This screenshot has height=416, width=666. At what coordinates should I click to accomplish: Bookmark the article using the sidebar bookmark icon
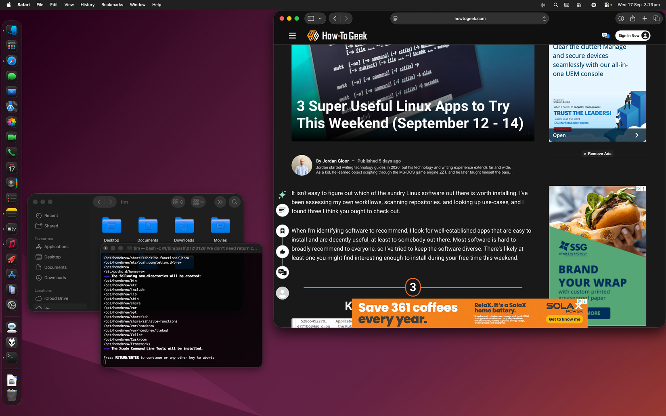(283, 231)
